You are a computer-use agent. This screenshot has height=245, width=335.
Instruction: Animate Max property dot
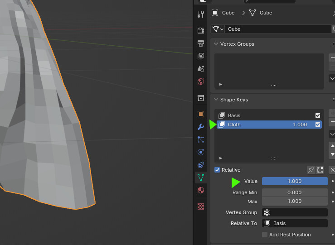[x=333, y=201]
